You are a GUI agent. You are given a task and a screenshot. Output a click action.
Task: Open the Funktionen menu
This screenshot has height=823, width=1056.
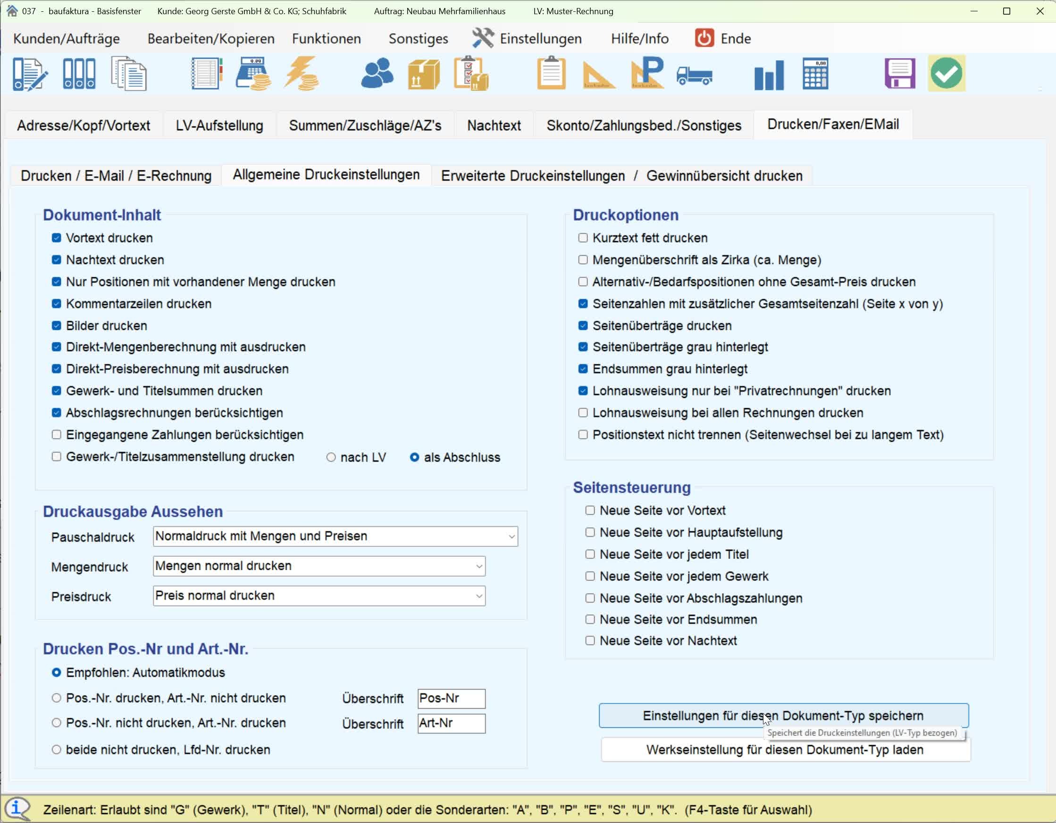pyautogui.click(x=326, y=39)
